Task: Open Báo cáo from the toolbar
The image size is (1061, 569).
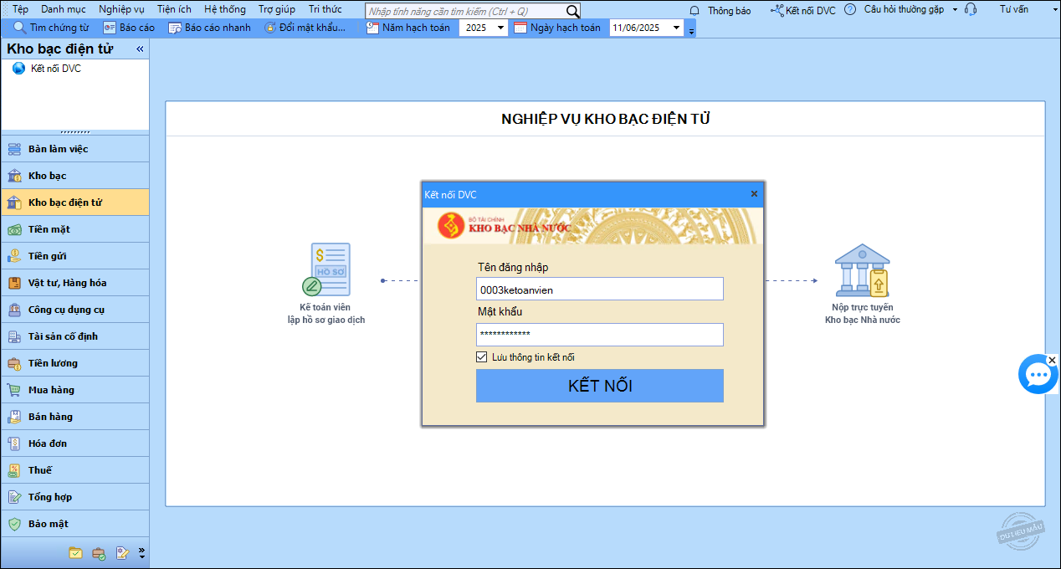Action: tap(128, 28)
